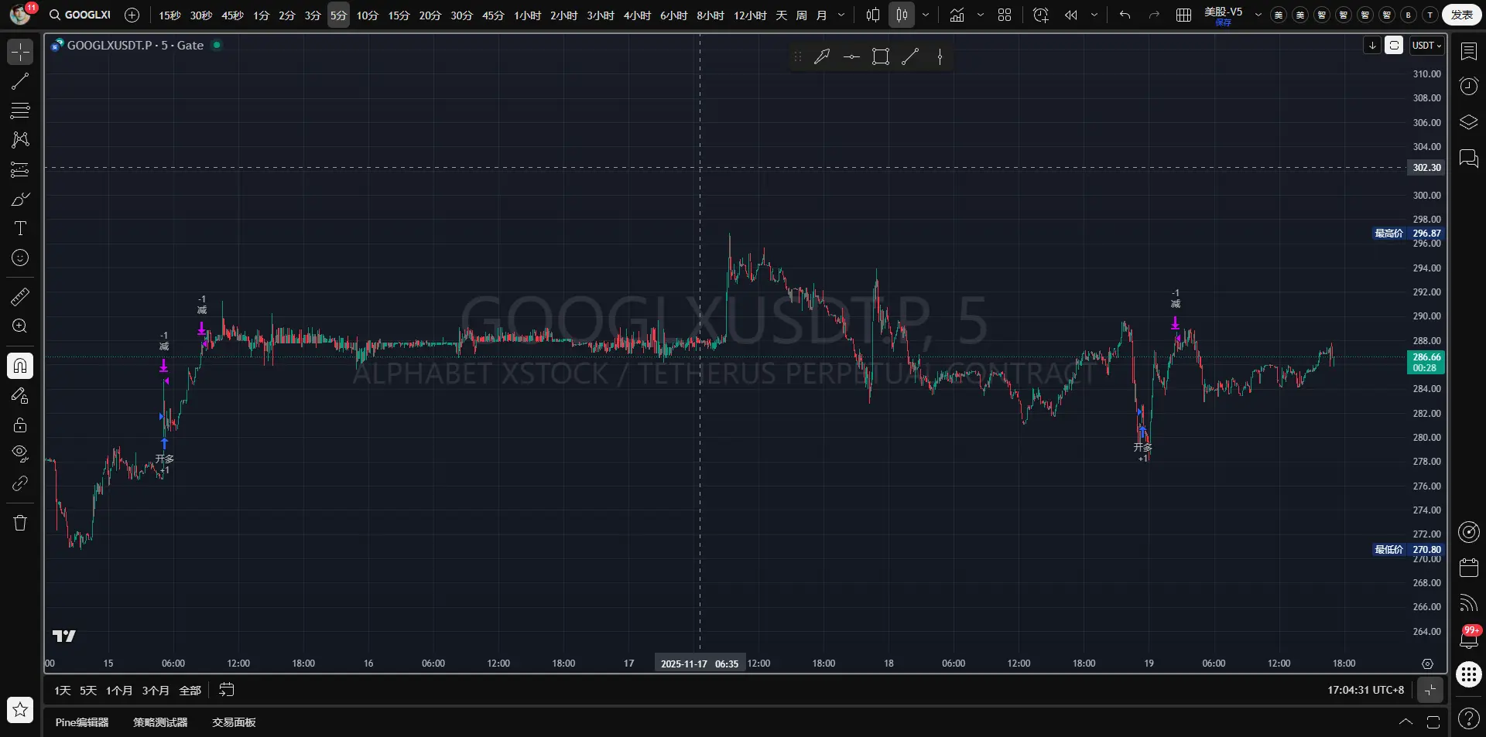Open the indicator templates grid icon

tap(1005, 15)
